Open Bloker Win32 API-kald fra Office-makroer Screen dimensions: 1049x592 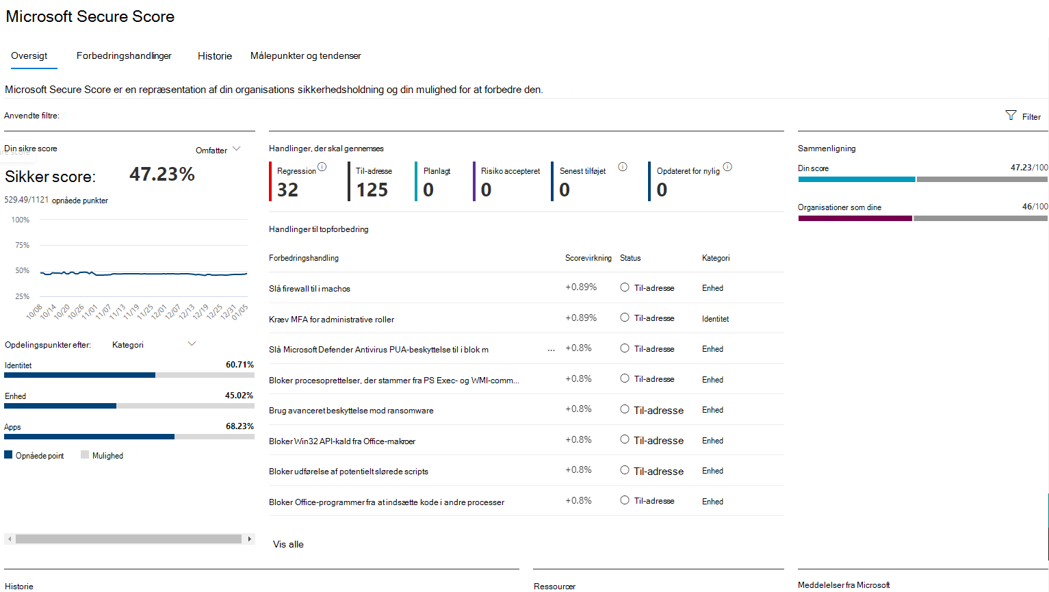342,441
